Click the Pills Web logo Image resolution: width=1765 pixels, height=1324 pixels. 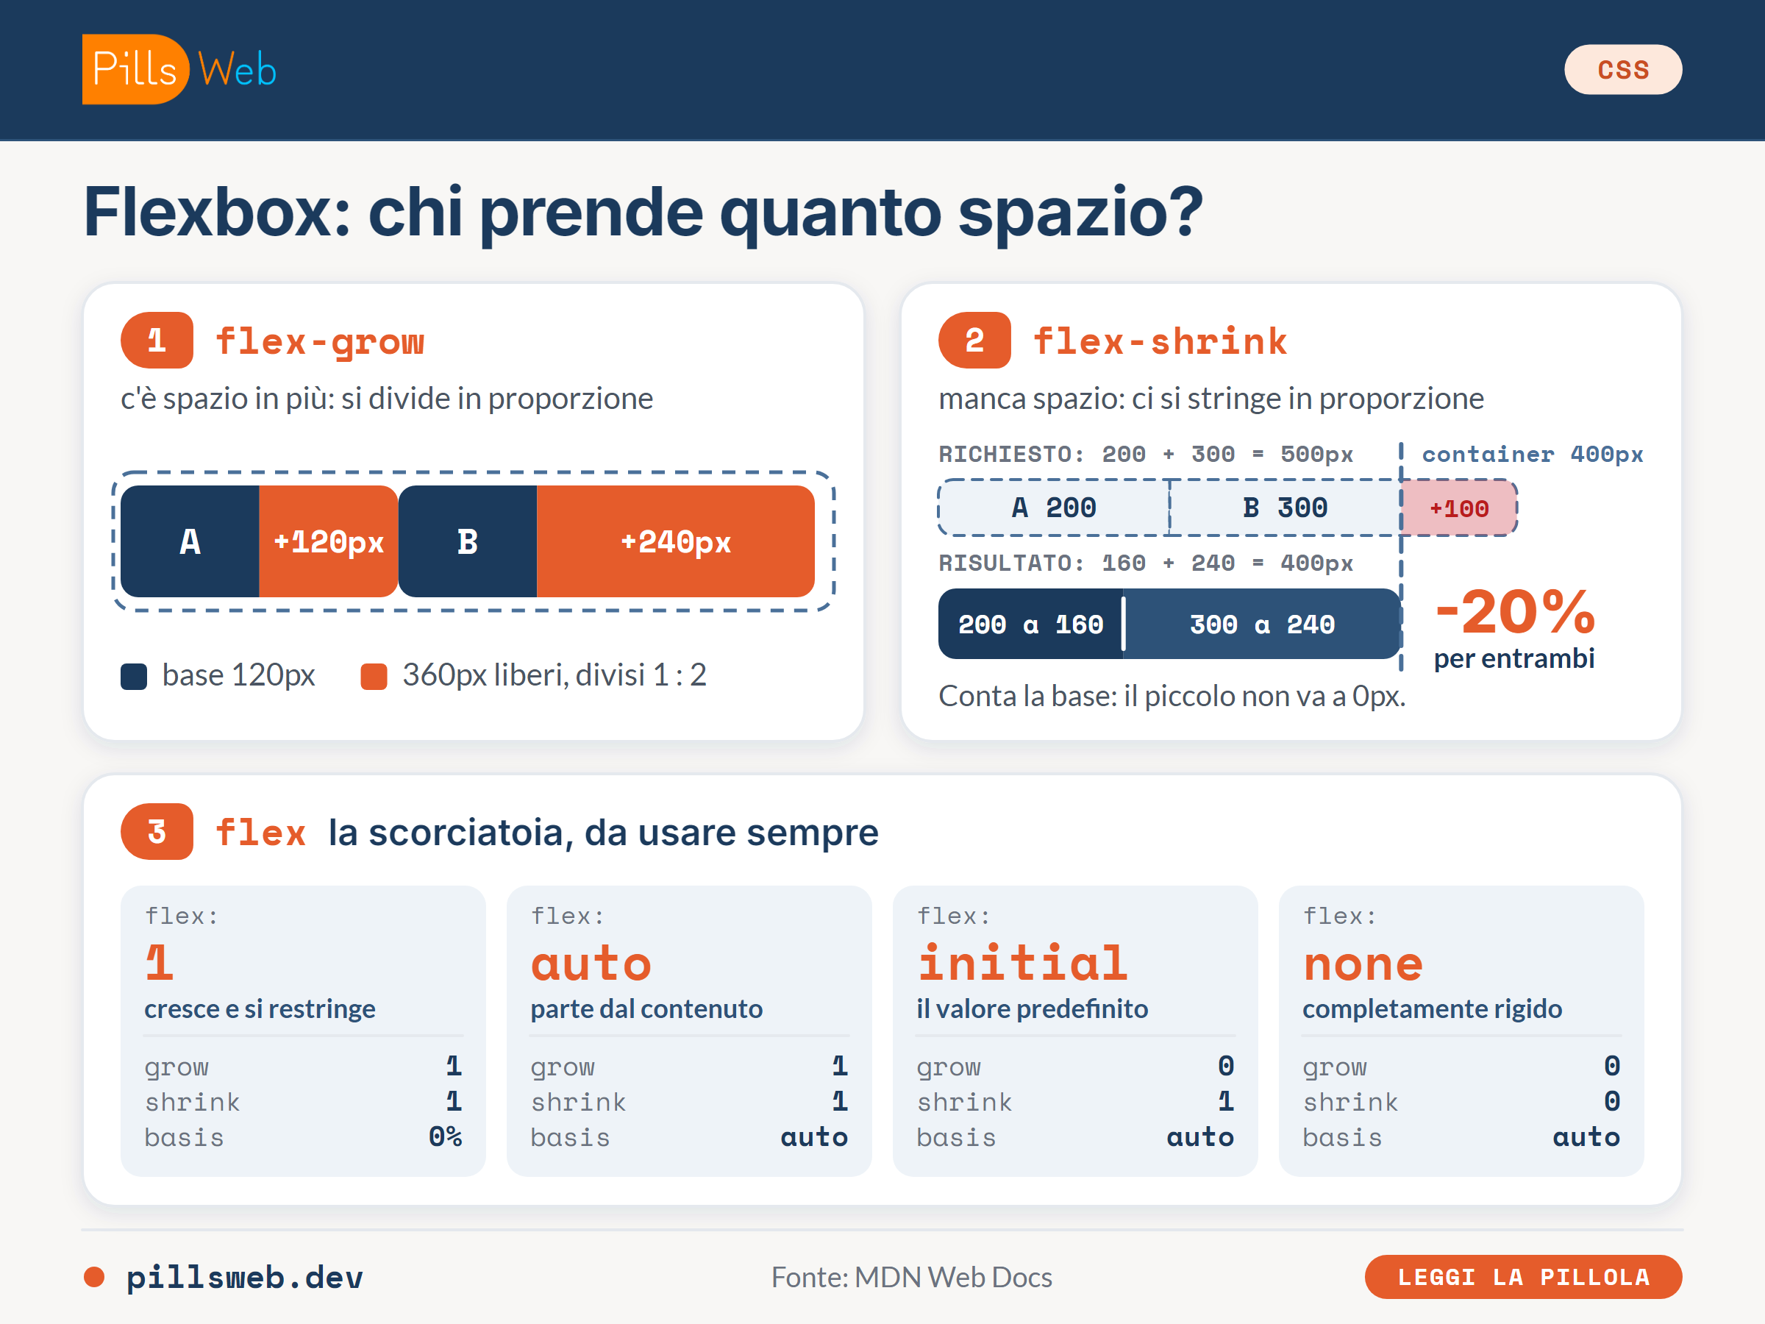coord(180,69)
